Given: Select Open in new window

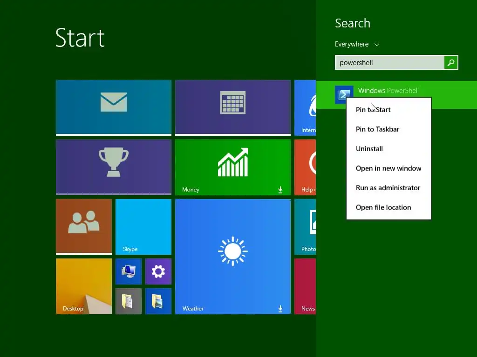Looking at the screenshot, I should pos(388,168).
